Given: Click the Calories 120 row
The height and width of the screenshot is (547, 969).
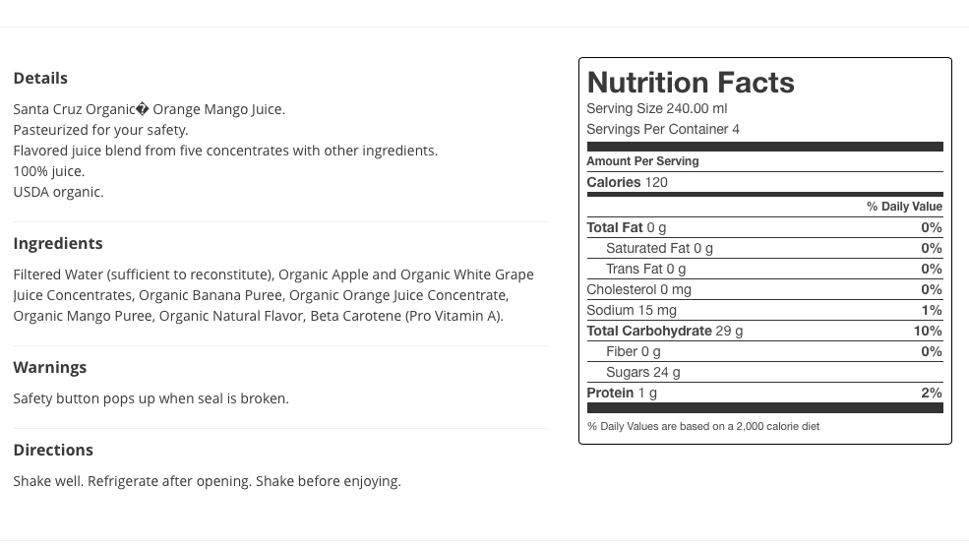Looking at the screenshot, I should pyautogui.click(x=764, y=182).
